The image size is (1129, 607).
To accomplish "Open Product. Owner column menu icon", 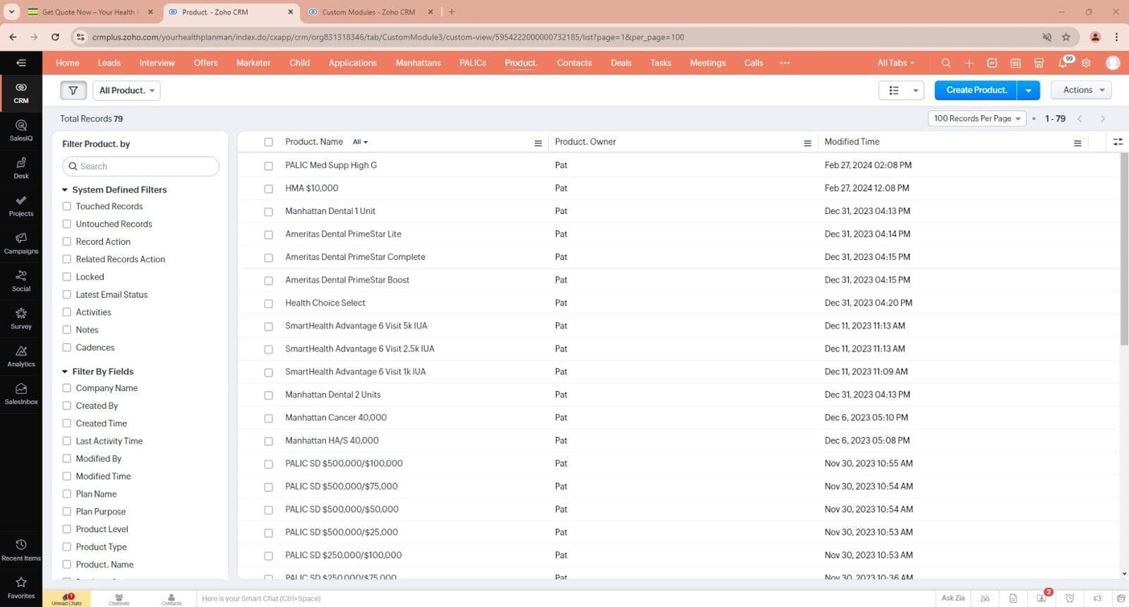I will click(807, 143).
